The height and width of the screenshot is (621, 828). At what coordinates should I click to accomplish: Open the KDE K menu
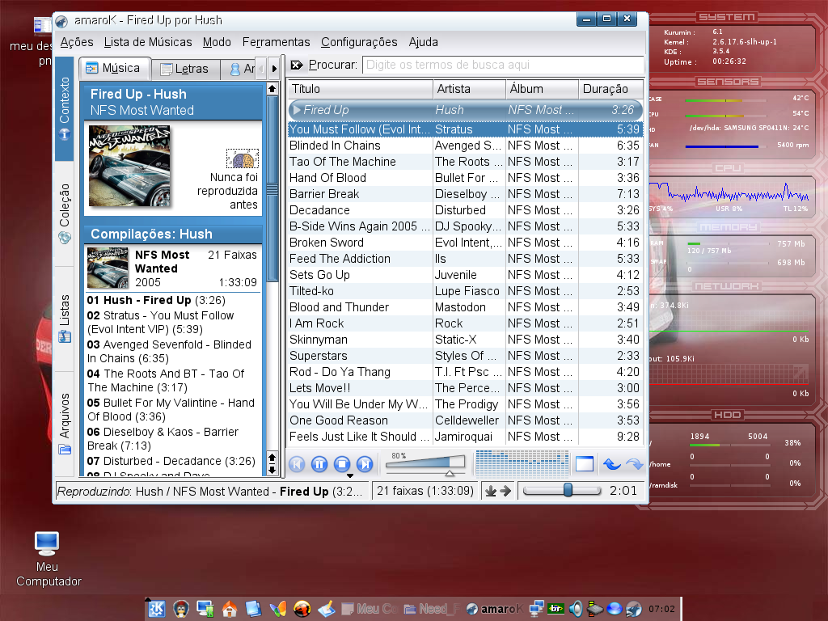(x=156, y=609)
